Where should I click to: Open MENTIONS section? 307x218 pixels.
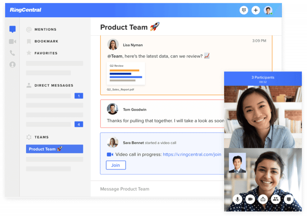pos(46,30)
